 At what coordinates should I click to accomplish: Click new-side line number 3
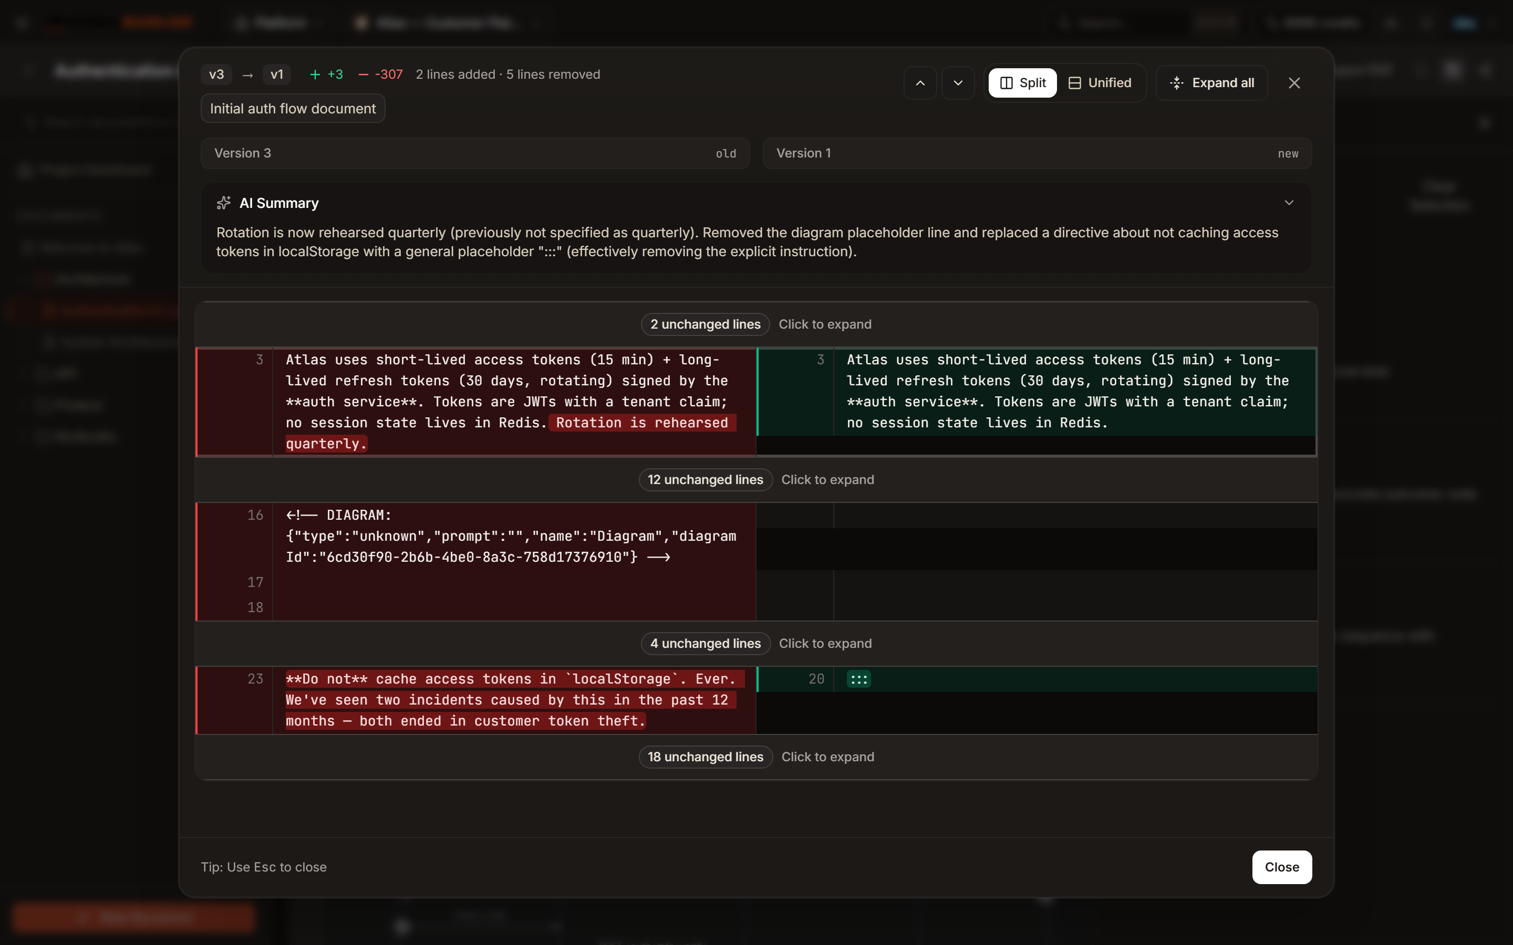[x=820, y=360]
